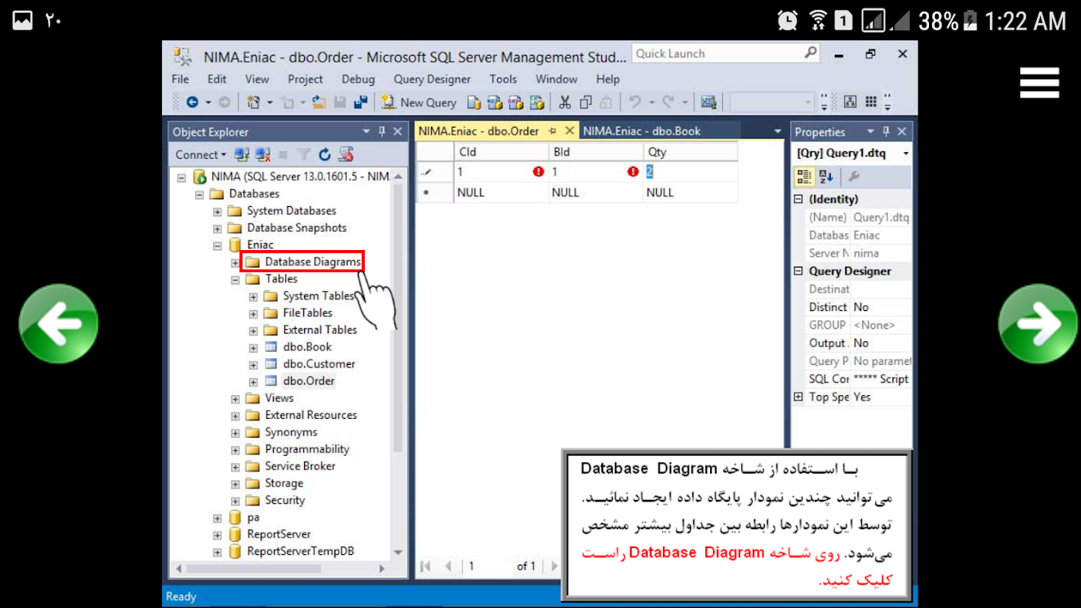The width and height of the screenshot is (1081, 608).
Task: Click the Save All toolbar icon
Action: point(360,102)
